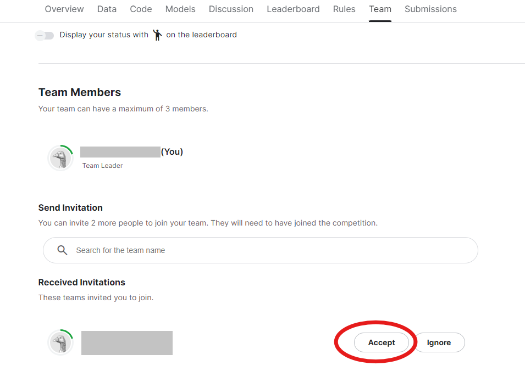Click the redacted inviting team name

tap(127, 343)
